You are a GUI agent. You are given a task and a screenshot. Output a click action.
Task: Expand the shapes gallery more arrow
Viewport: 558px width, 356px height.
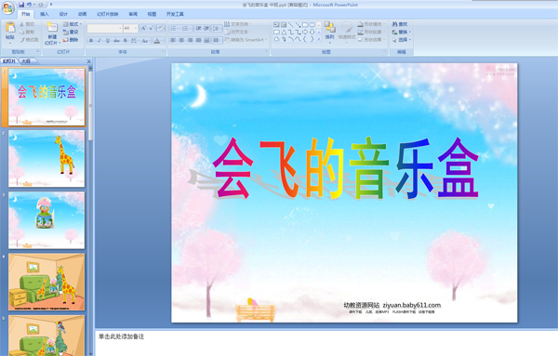click(319, 39)
